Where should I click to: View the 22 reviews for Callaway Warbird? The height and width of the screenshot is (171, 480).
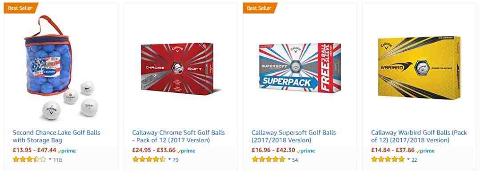(x=415, y=160)
